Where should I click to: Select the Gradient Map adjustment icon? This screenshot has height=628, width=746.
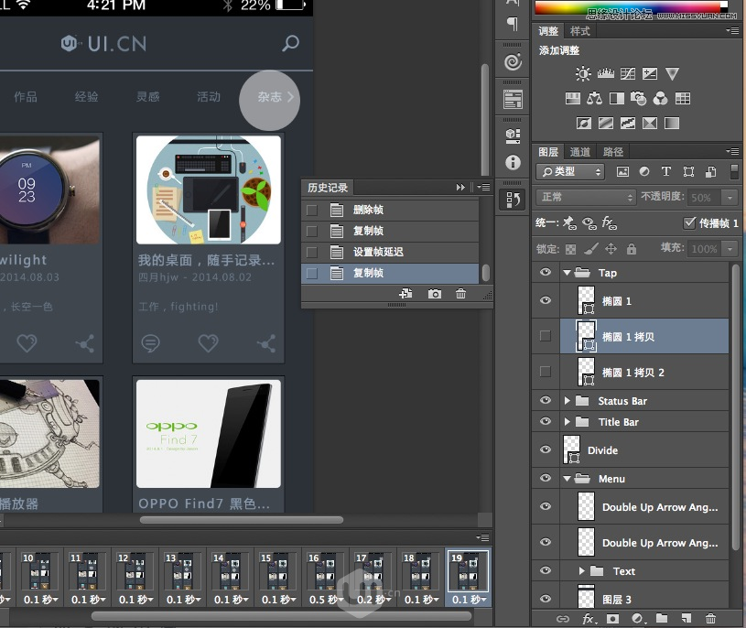(649, 120)
